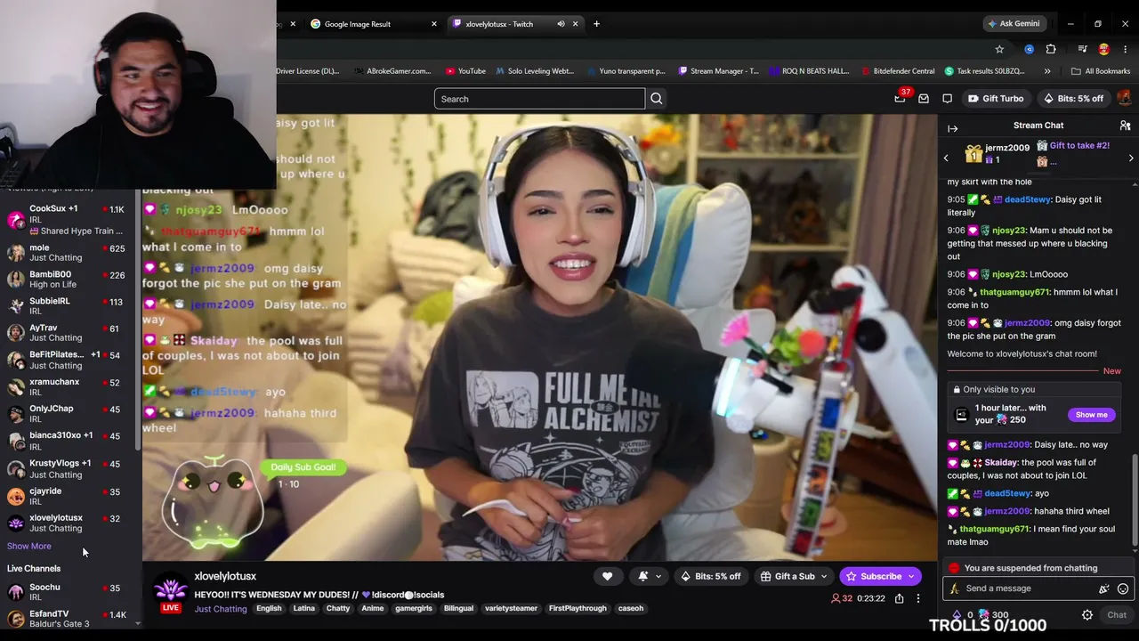Open chat settings gear icon
The height and width of the screenshot is (641, 1139).
[1087, 614]
